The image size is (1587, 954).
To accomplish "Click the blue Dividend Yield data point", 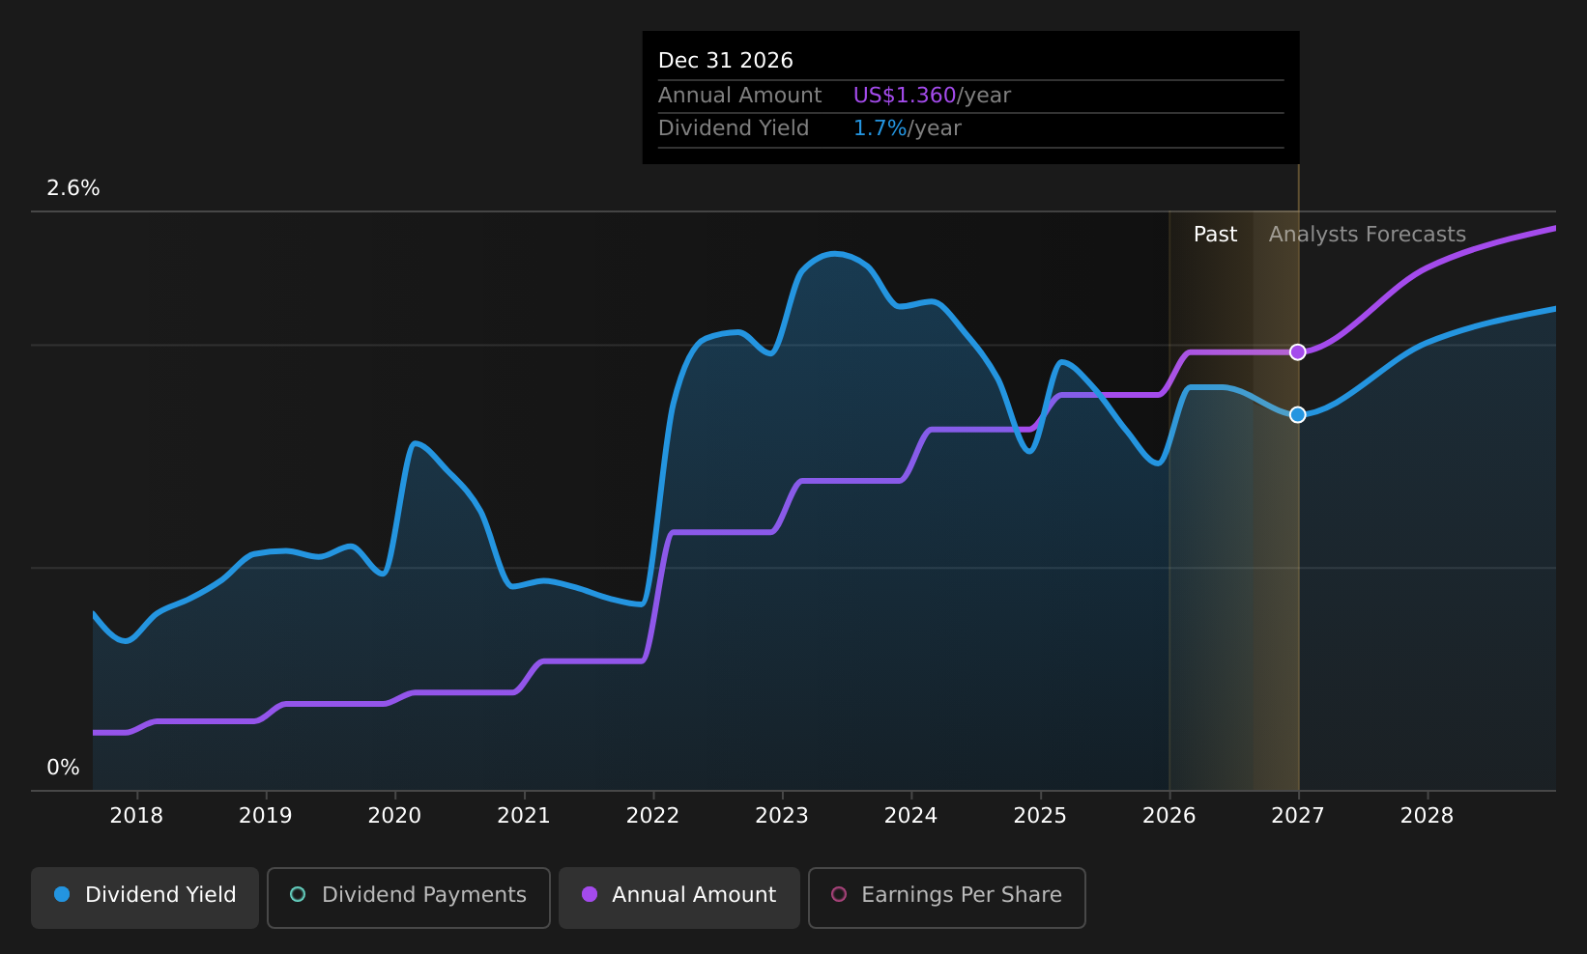I will click(1298, 414).
